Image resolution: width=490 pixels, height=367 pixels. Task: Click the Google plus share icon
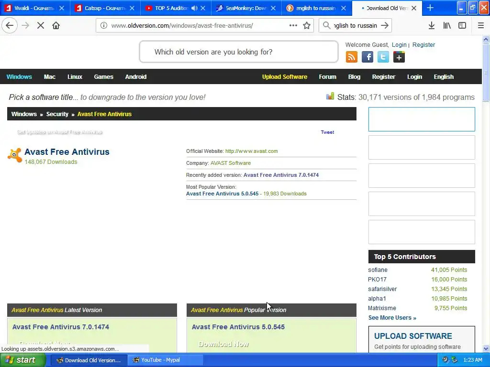tap(399, 57)
